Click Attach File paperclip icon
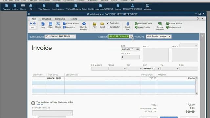The image size is (210, 118). (x=128, y=26)
